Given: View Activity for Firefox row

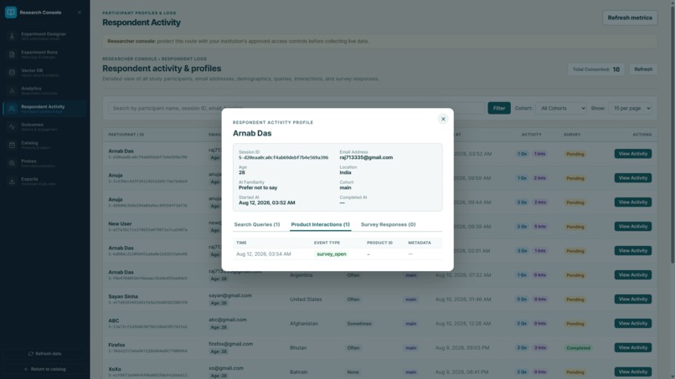Looking at the screenshot, I should click(633, 347).
